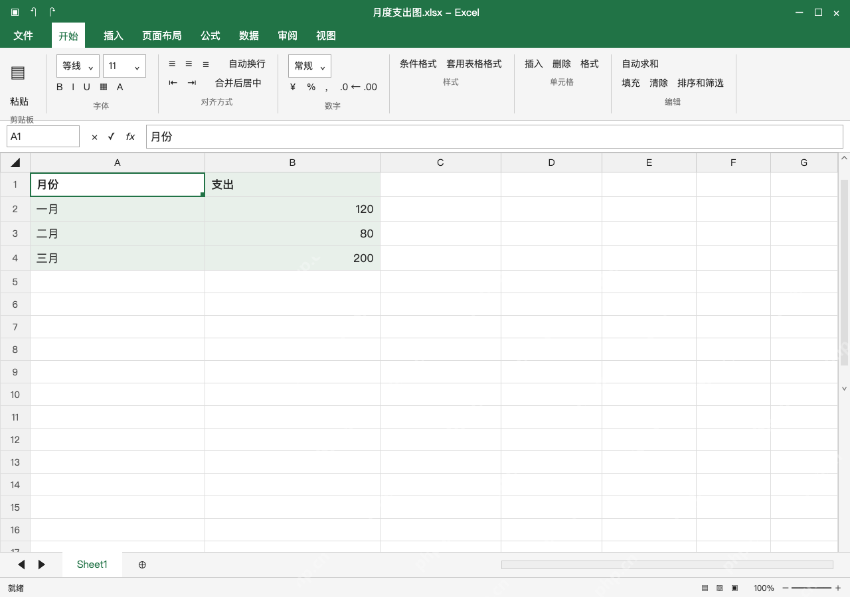Open 条件格式 conditional formatting menu
The width and height of the screenshot is (850, 597).
pyautogui.click(x=418, y=64)
